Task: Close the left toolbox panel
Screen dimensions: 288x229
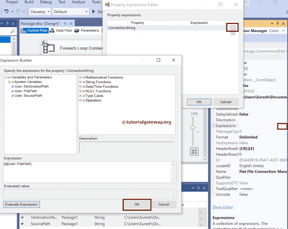Action: coord(13,24)
